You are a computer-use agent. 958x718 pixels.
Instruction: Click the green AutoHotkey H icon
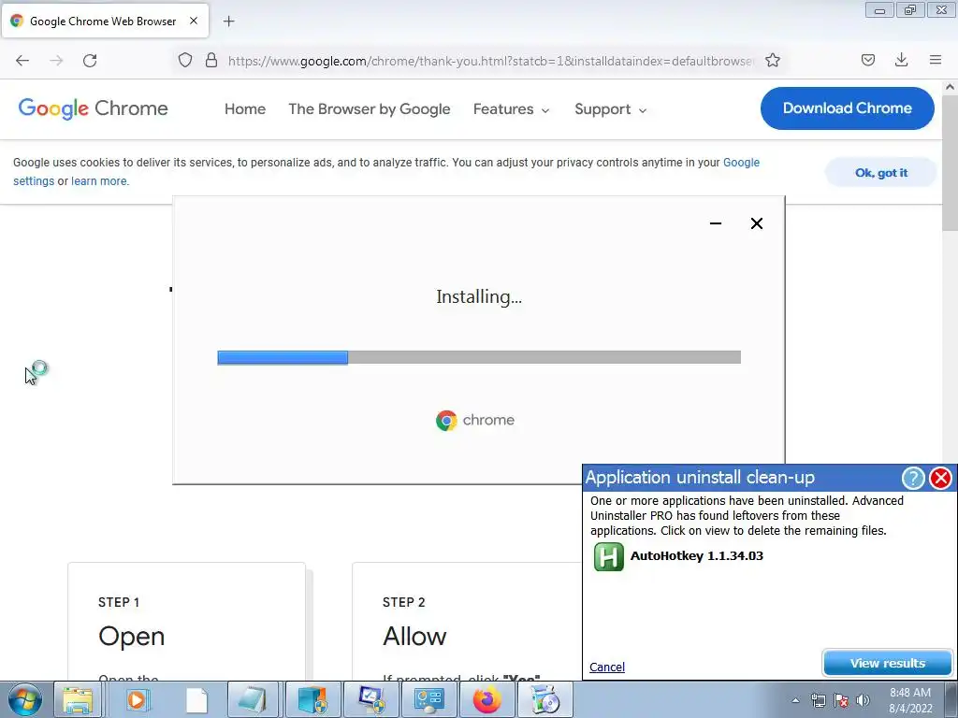point(608,557)
